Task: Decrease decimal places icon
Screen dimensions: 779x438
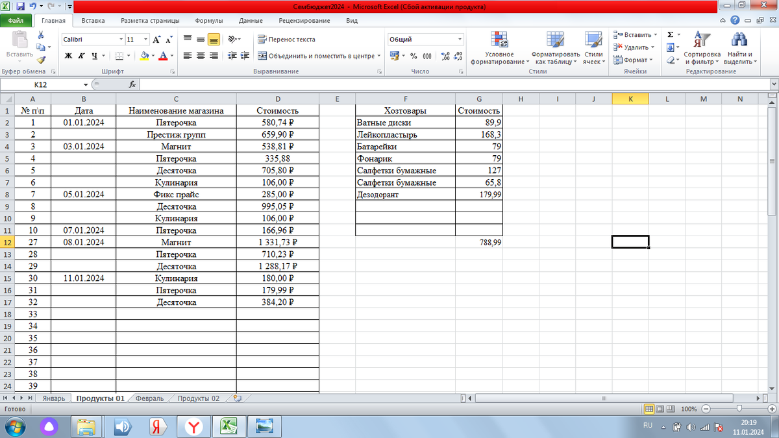Action: pos(458,56)
